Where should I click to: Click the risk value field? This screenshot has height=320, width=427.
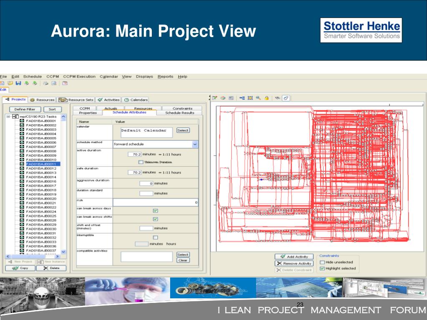pos(156,202)
